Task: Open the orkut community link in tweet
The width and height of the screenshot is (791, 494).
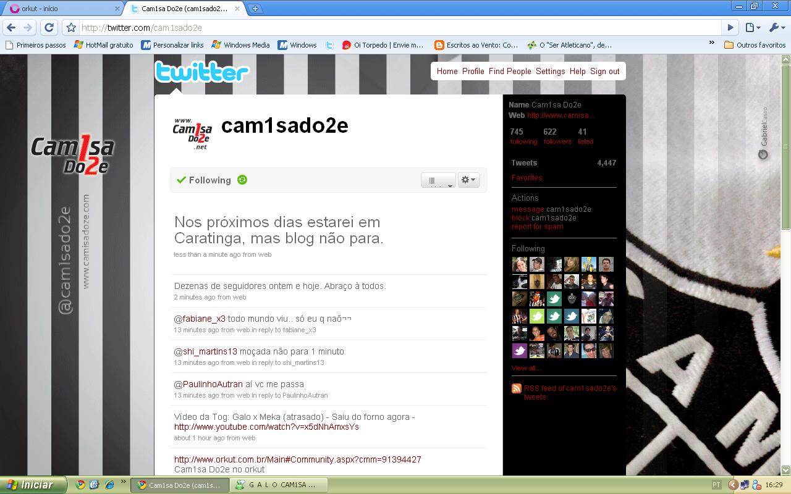Action: tap(298, 459)
